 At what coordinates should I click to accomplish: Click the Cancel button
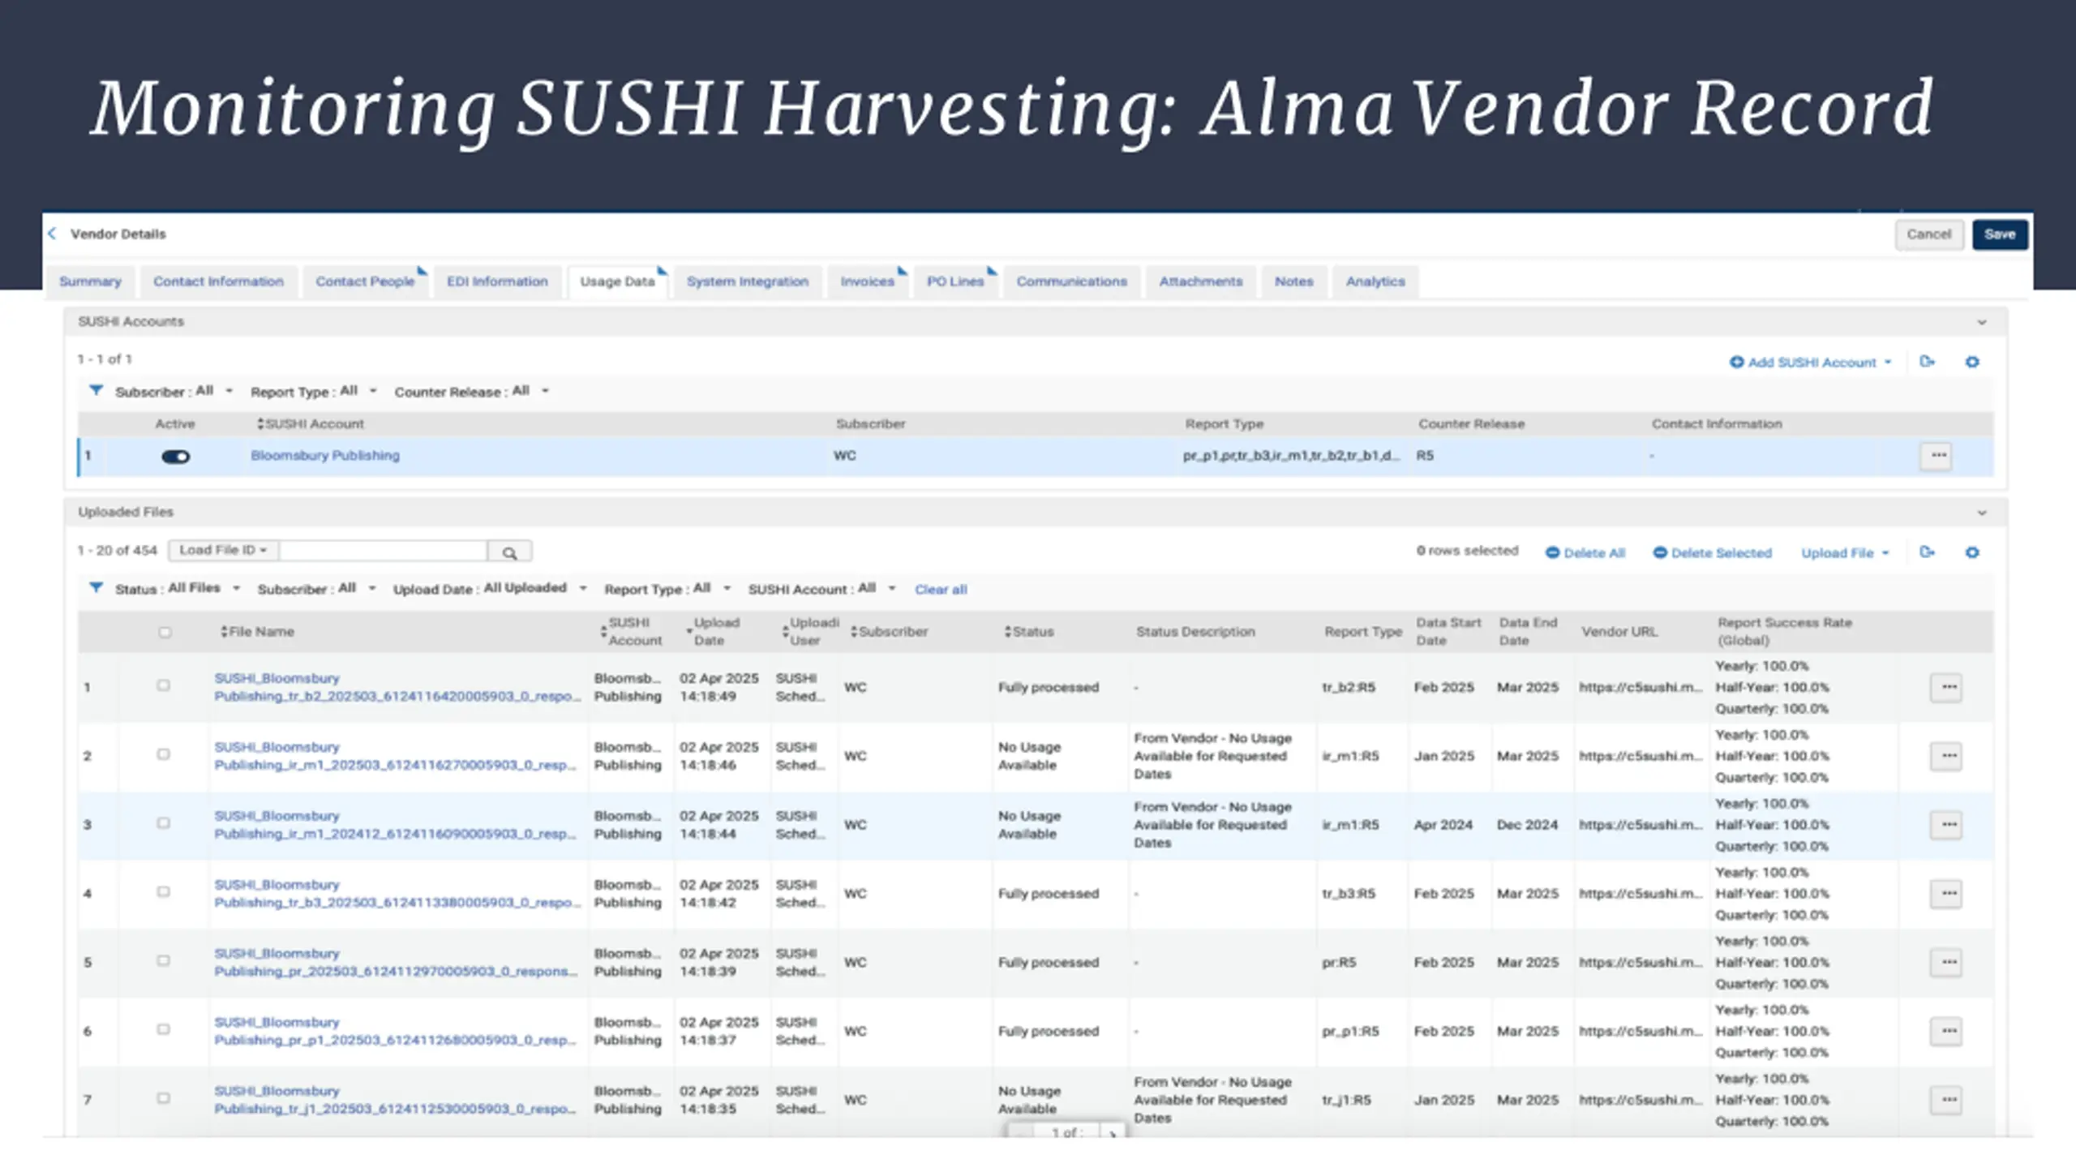[1928, 234]
